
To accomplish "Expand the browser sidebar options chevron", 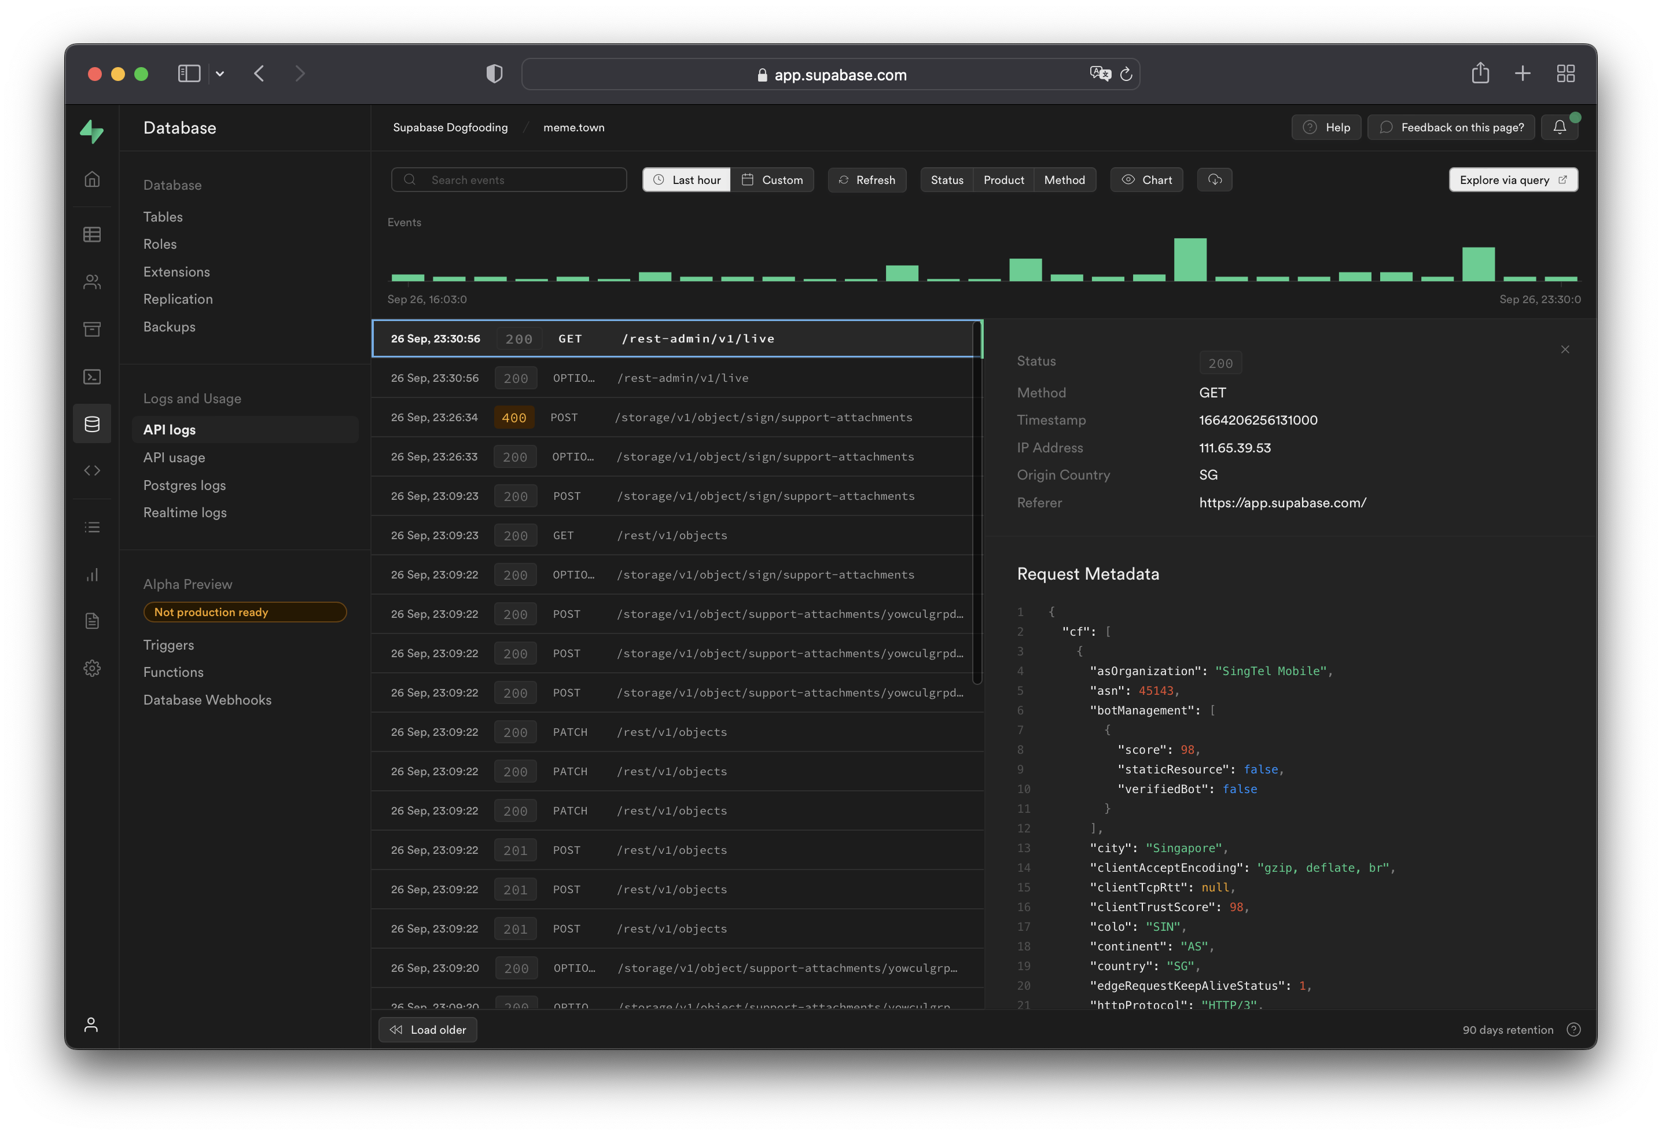I will point(219,73).
